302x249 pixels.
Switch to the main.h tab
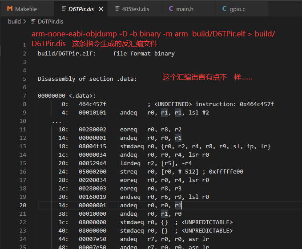189,9
